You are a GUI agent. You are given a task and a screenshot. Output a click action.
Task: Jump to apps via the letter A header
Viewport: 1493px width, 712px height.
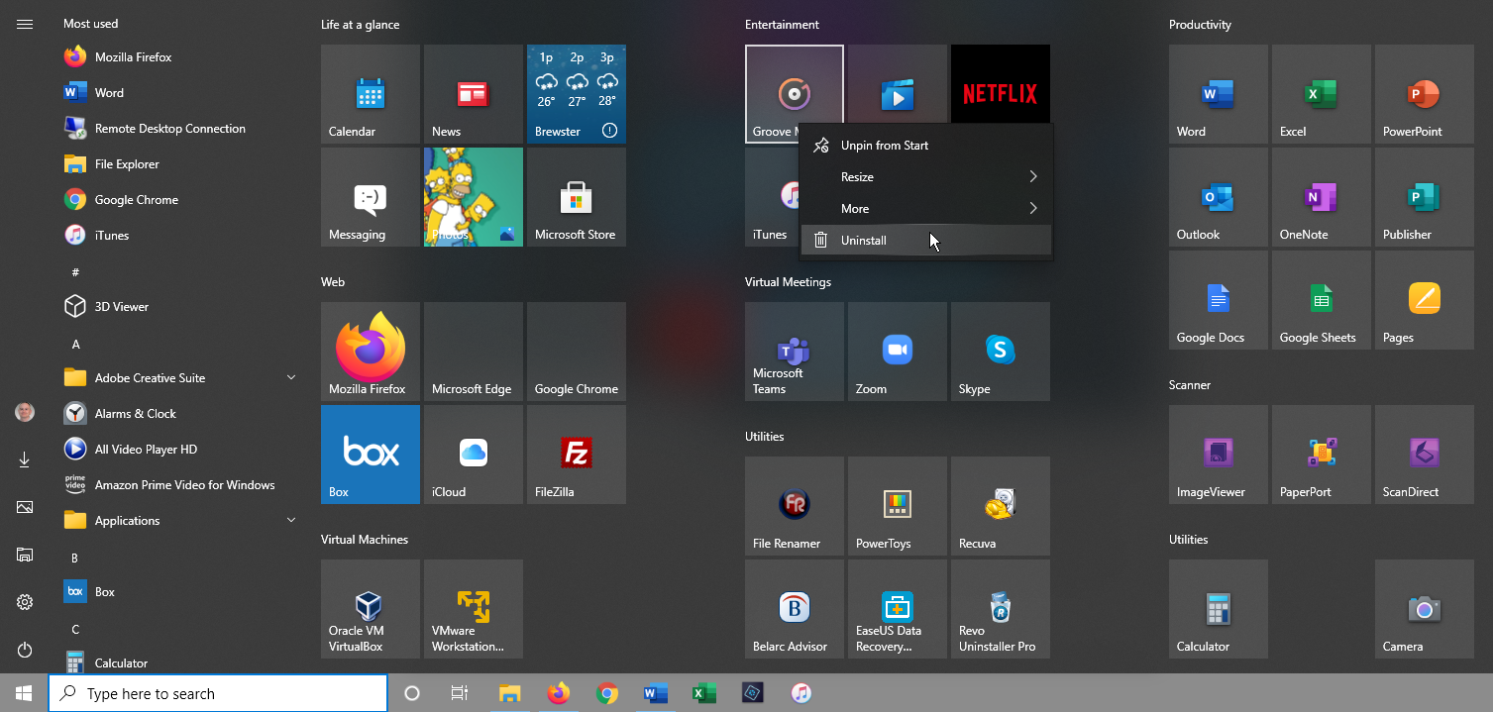pyautogui.click(x=76, y=344)
